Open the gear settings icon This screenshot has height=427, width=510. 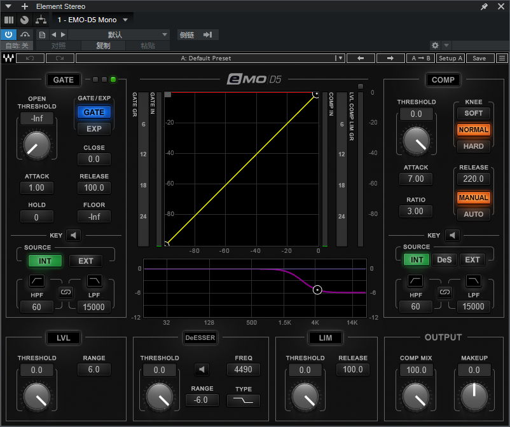(x=435, y=45)
